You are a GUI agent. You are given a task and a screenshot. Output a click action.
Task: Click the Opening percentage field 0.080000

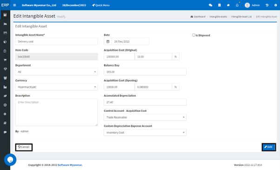tap(153, 87)
